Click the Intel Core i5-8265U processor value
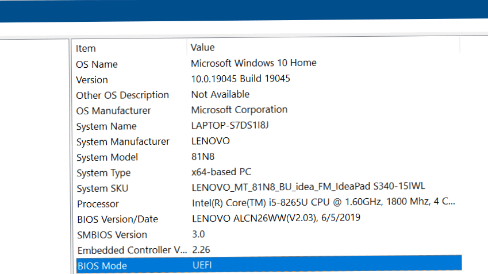This screenshot has width=488, height=274. [x=324, y=202]
